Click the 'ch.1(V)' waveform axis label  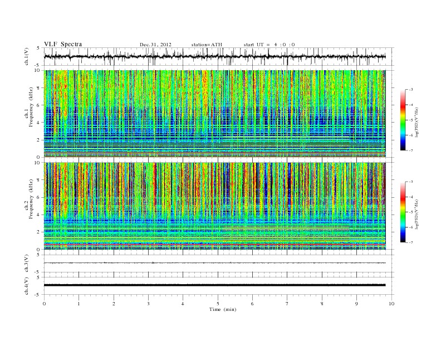tap(27, 57)
